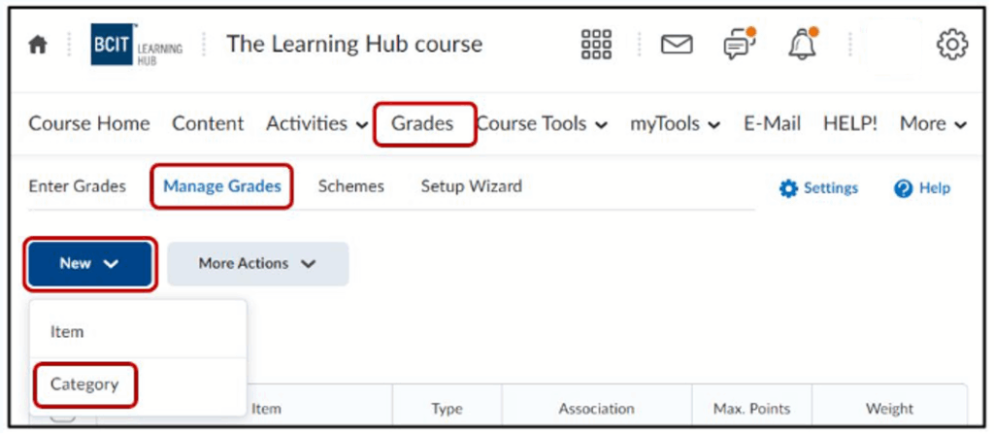
Task: Go to the Setup Wizard tab
Action: point(471,186)
